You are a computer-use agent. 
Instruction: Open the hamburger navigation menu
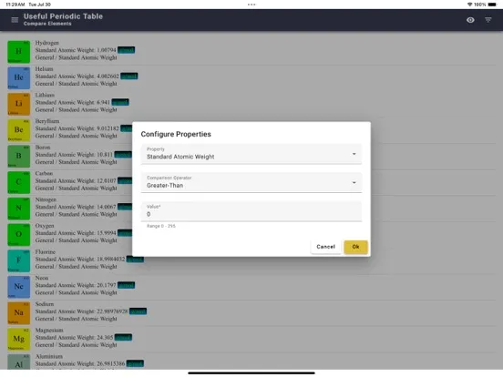(x=15, y=20)
